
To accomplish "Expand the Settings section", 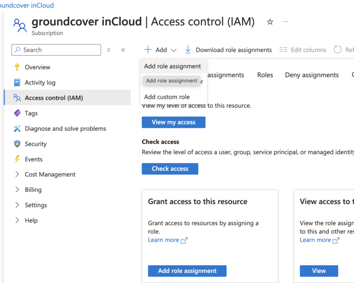I will click(x=17, y=205).
